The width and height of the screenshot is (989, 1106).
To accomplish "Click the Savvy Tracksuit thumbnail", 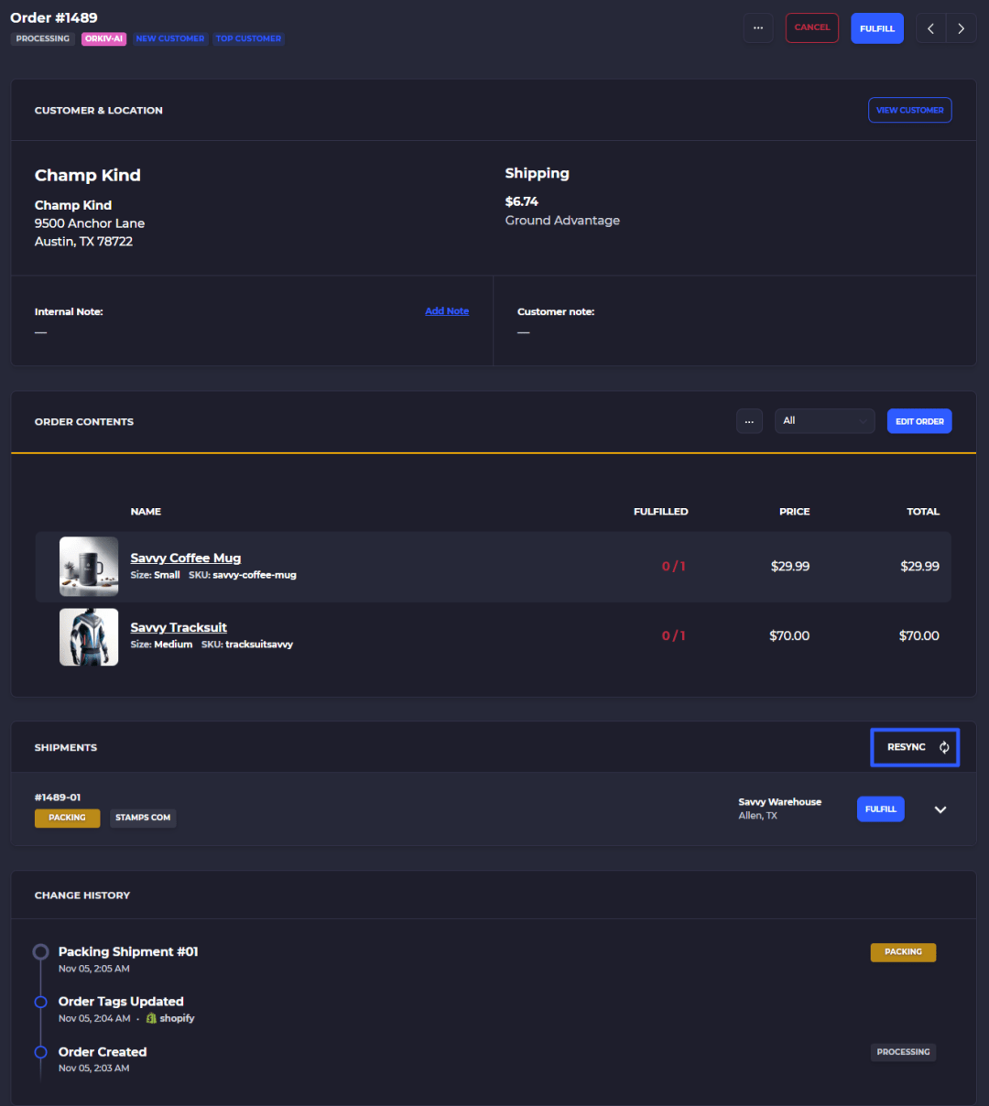I will click(x=89, y=637).
